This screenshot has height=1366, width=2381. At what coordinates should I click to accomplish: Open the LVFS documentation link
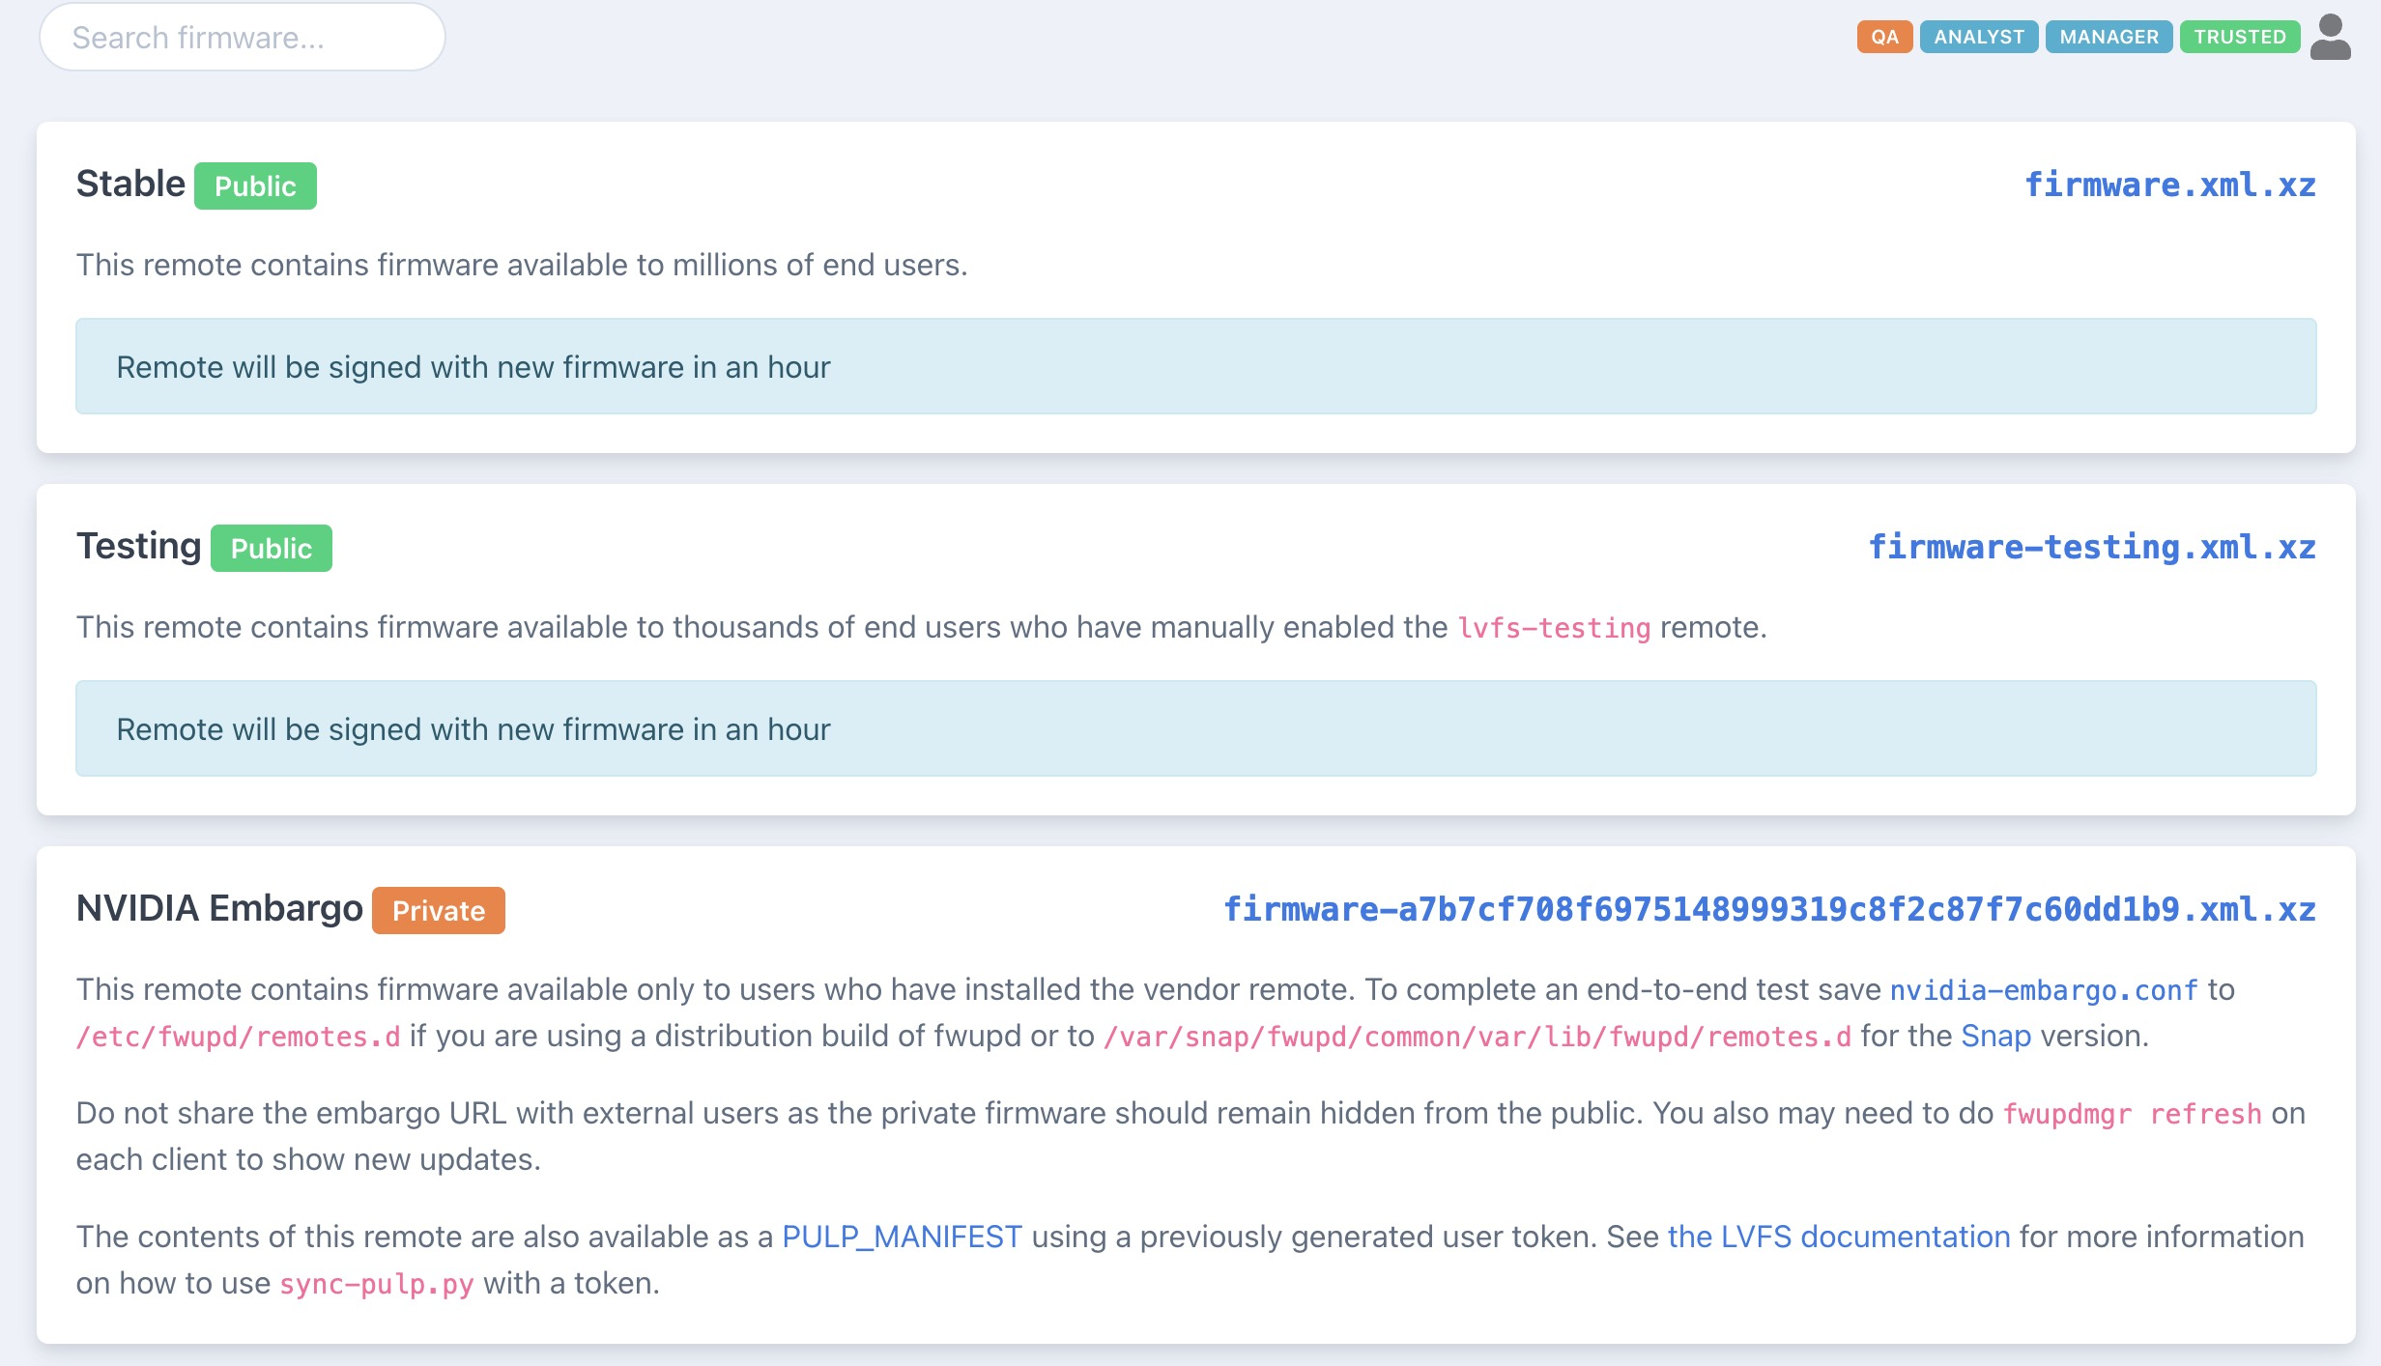pos(1838,1236)
